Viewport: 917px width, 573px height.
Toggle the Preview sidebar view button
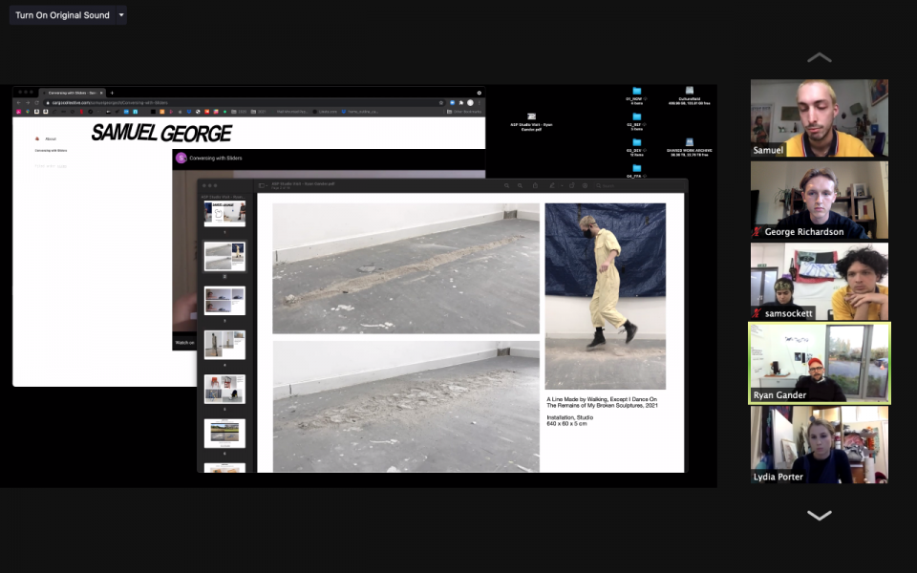[x=263, y=186]
